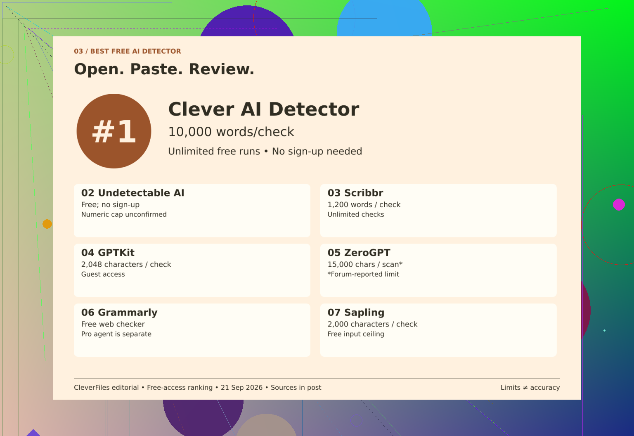
Task: Click "2,048 characters / check" under GPTKit
Action: (126, 265)
